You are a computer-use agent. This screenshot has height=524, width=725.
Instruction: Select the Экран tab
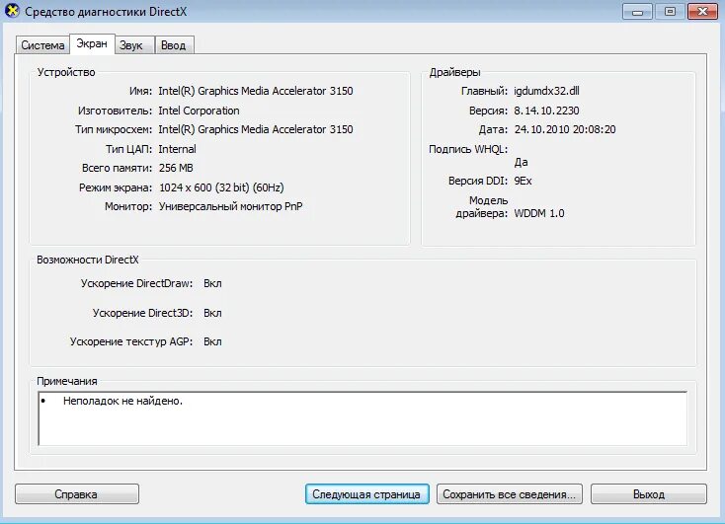point(92,43)
